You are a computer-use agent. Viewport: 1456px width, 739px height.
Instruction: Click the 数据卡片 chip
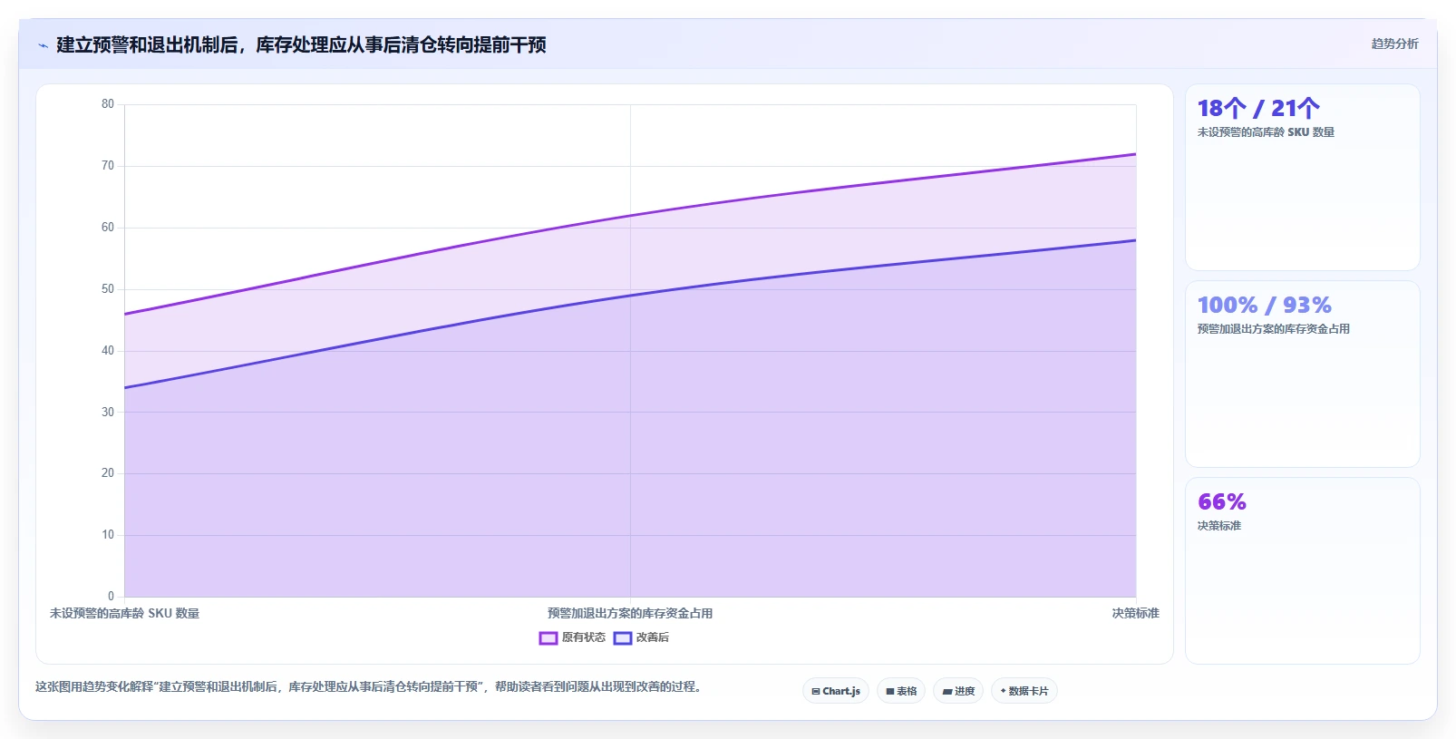[1024, 691]
